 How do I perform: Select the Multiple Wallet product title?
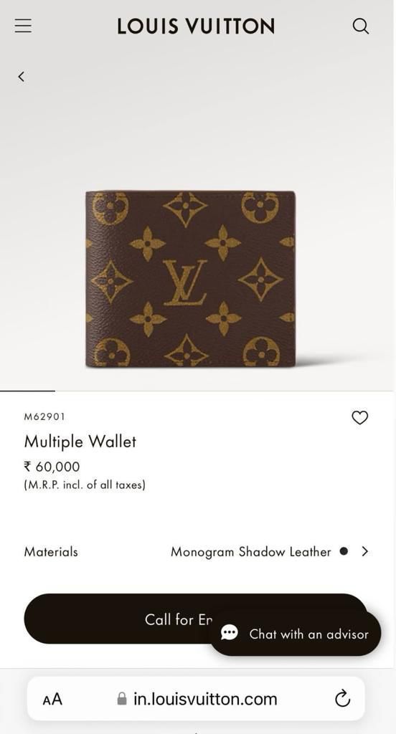80,442
